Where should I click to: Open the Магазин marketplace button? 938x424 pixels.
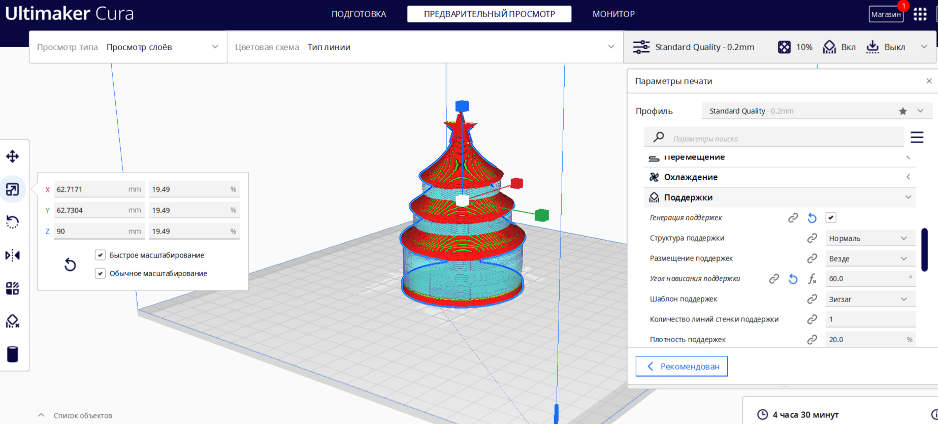(886, 14)
